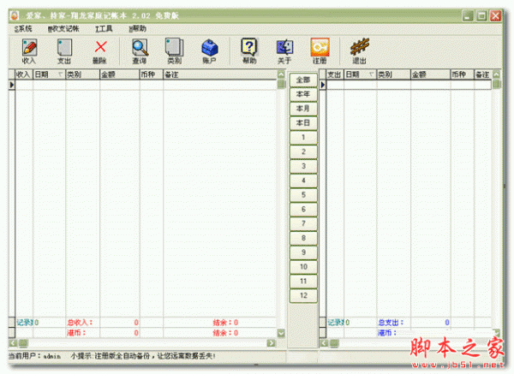Select month button 10

click(303, 267)
